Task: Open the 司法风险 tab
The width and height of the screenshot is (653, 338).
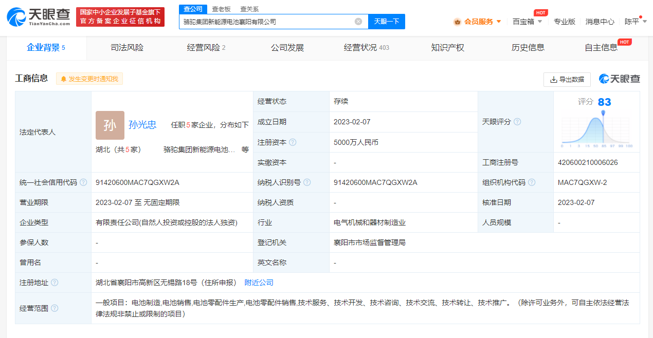Action: [127, 48]
